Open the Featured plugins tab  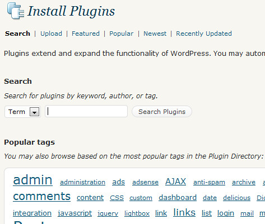(86, 34)
